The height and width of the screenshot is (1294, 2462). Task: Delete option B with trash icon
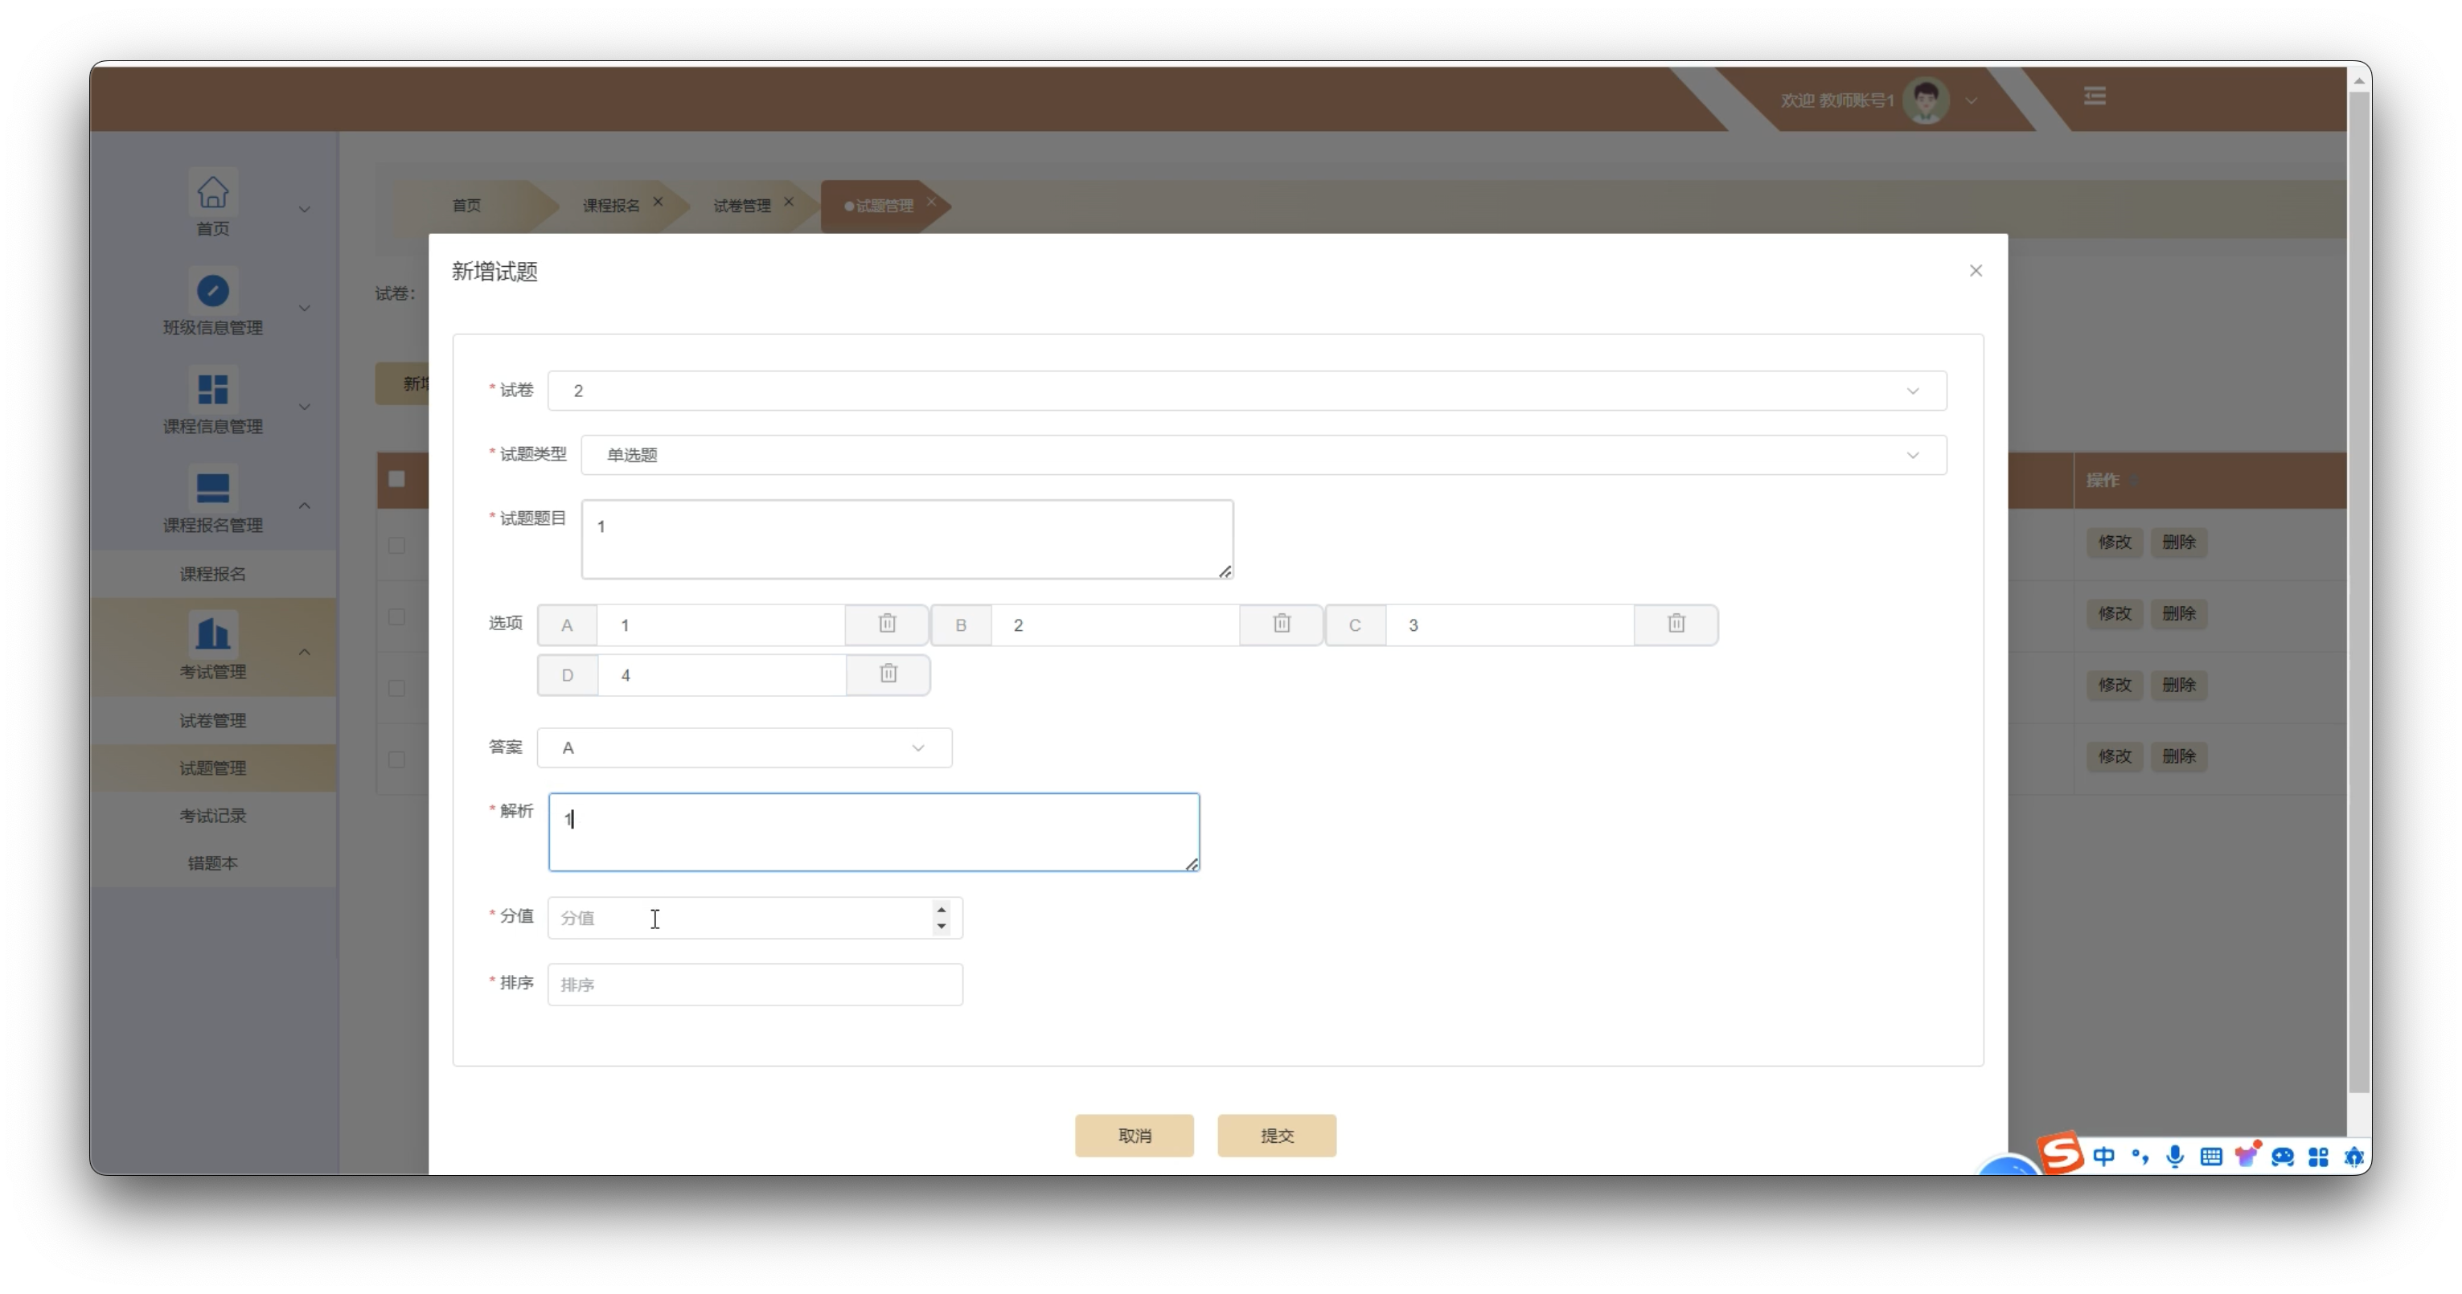click(1282, 624)
